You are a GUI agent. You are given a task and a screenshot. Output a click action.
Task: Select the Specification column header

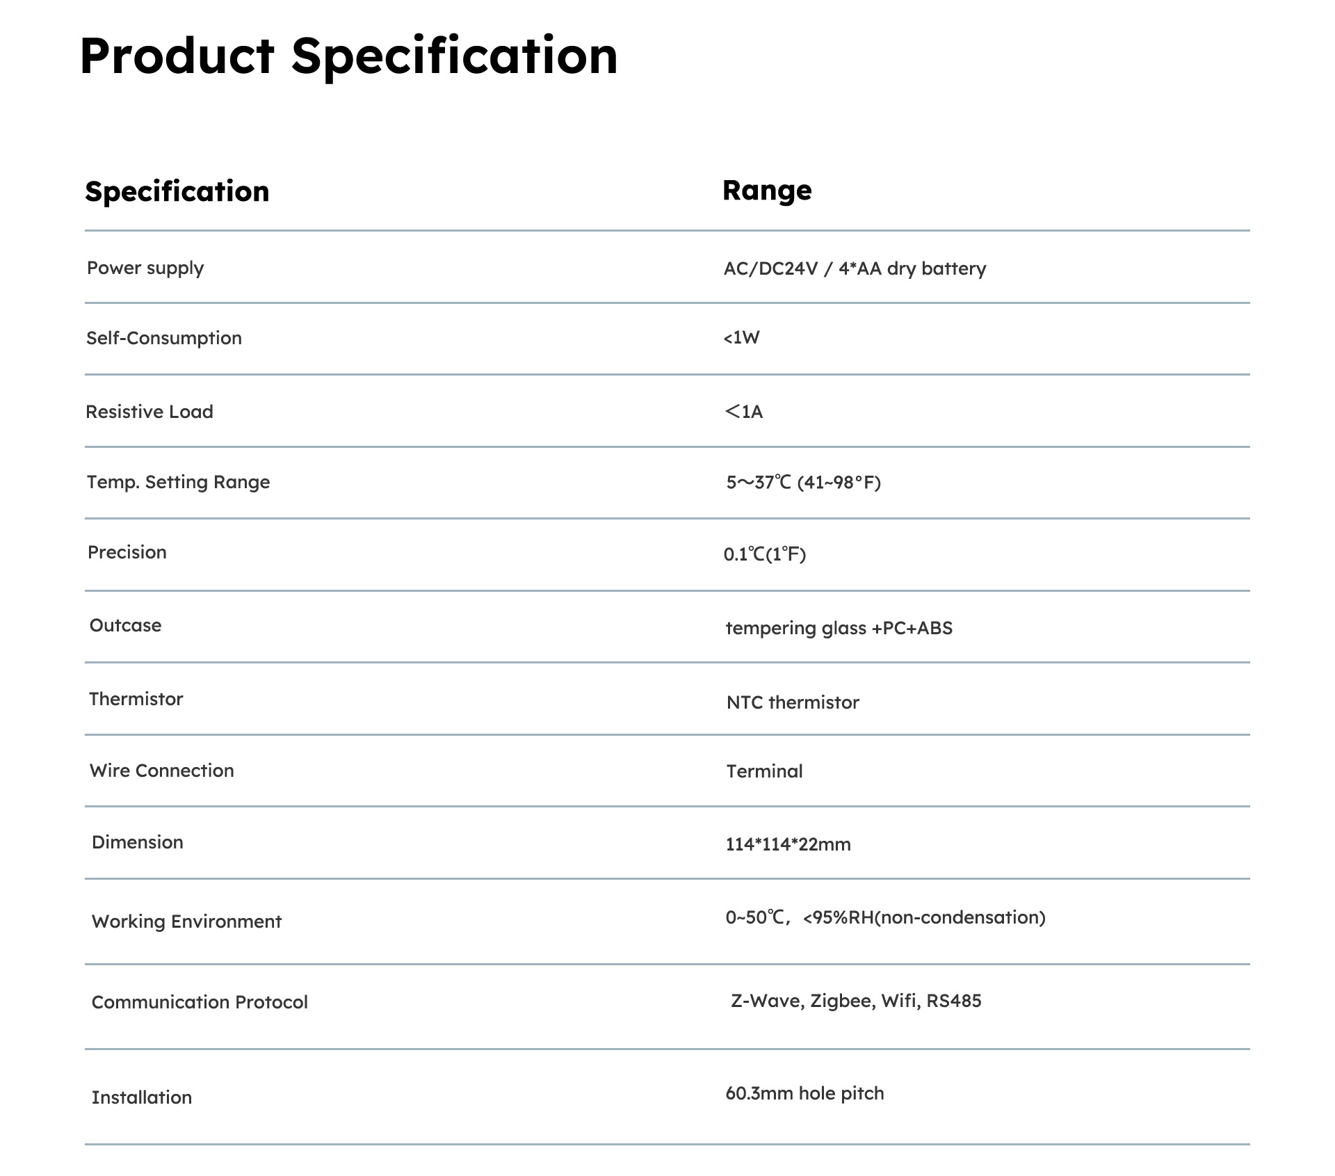tap(177, 192)
